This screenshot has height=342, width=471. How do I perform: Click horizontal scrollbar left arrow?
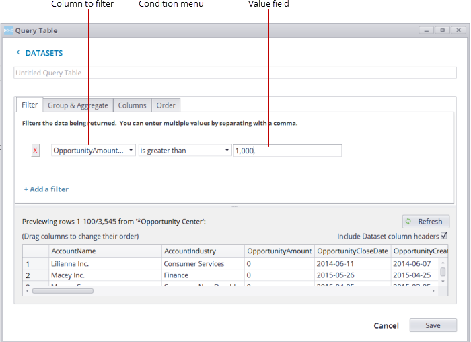[28, 291]
